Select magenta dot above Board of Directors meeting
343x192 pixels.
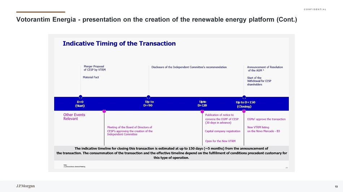[104, 111]
